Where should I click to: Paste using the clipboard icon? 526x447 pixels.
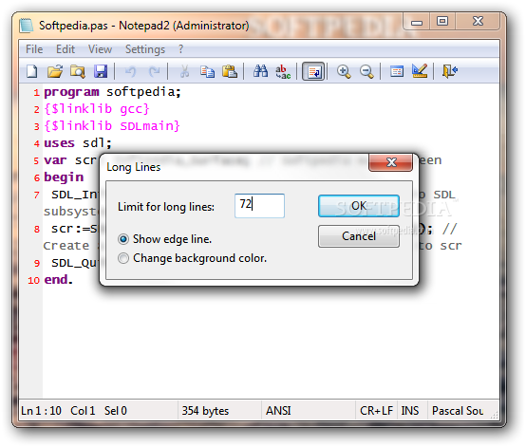(x=230, y=71)
